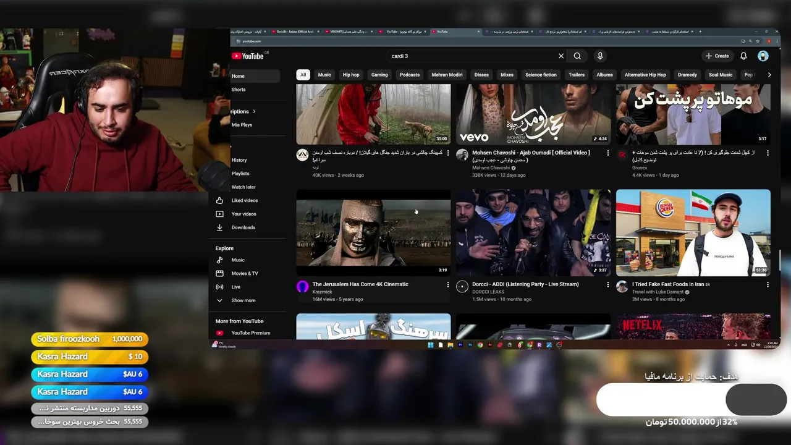Select the Hip hop filter chip

351,75
